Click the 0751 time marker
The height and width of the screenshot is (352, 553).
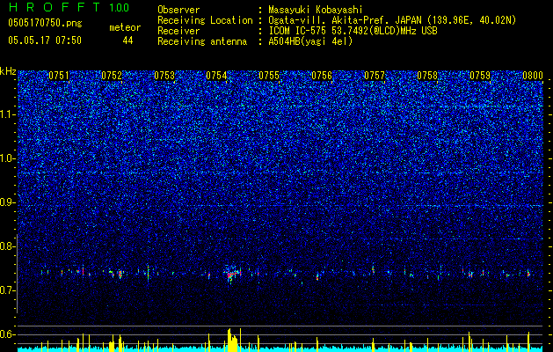point(59,76)
